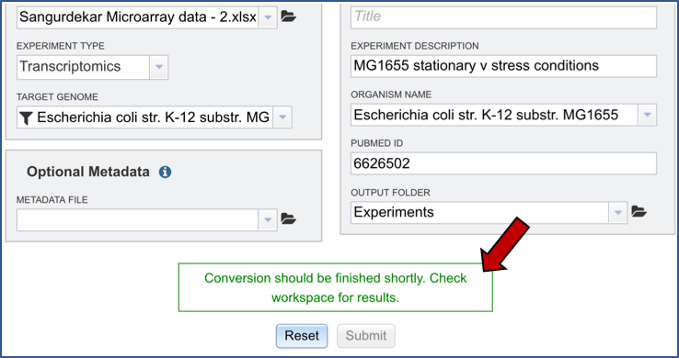Click the filter icon in Target Genome
The image size is (679, 358).
27,117
